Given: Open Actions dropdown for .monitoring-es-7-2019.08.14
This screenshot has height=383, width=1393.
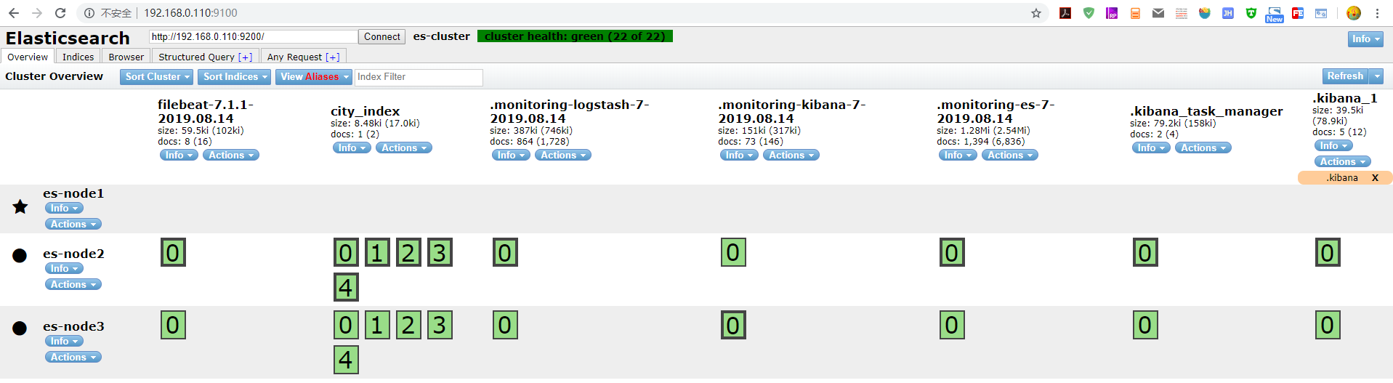Looking at the screenshot, I should pyautogui.click(x=1010, y=156).
